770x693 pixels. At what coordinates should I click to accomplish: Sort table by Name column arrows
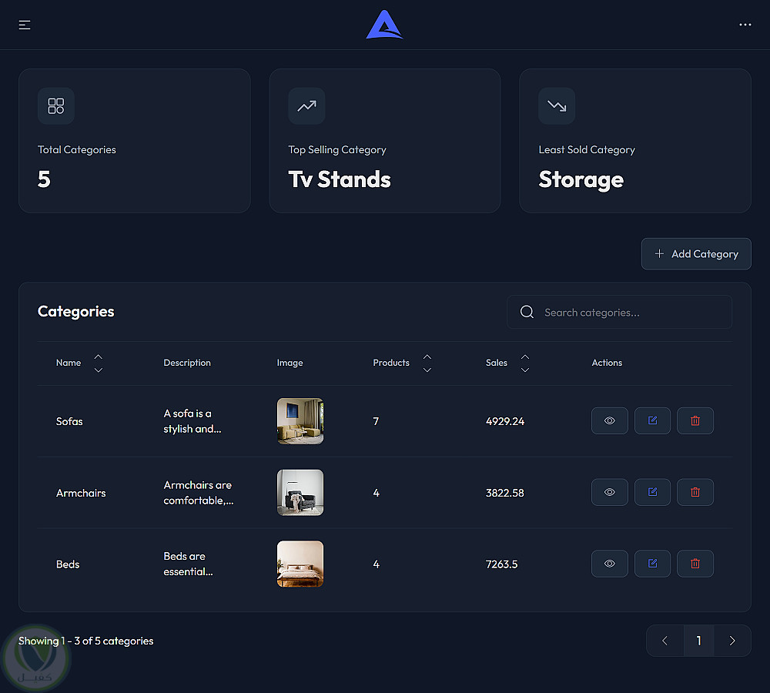coord(99,363)
